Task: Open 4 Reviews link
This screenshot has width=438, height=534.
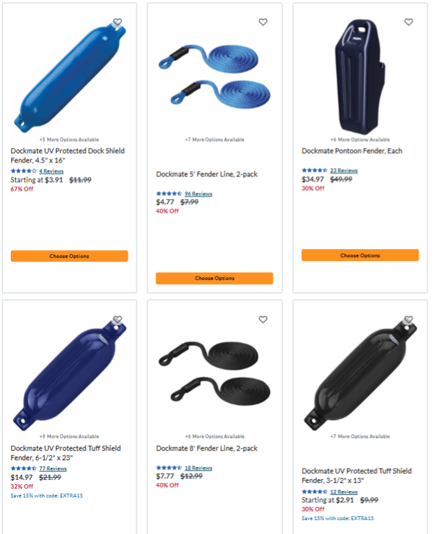Action: tap(51, 171)
